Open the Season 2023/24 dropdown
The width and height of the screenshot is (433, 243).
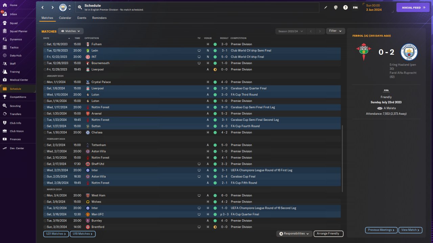click(291, 31)
